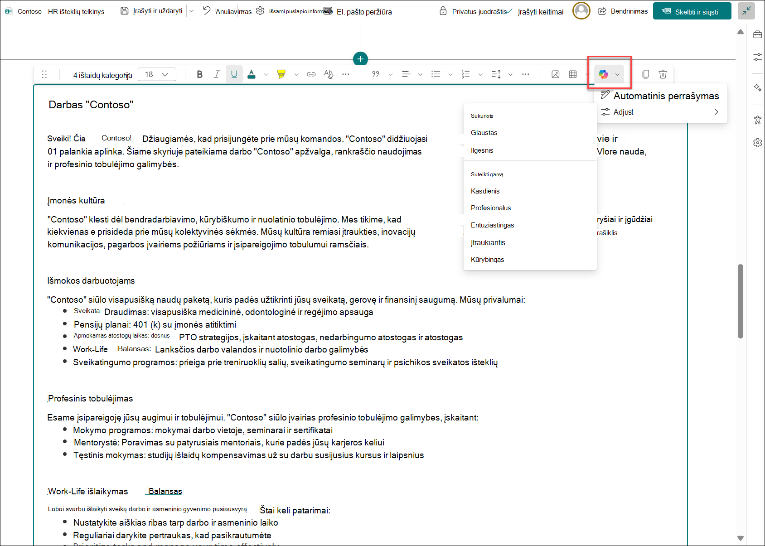Screen dimensions: 765x546
Task: Choose the Kūrybingas tone
Action: [x=530, y=260]
